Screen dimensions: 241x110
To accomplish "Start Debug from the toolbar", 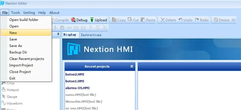I will 79,20.
